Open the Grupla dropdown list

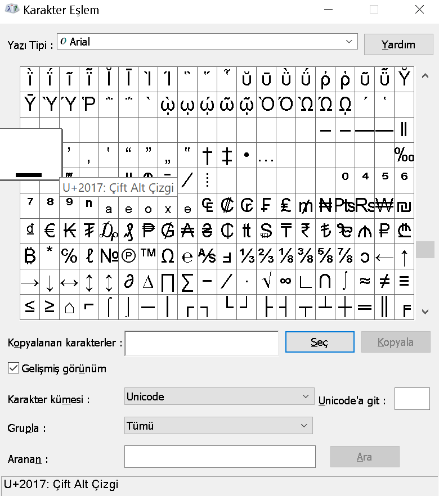(304, 426)
